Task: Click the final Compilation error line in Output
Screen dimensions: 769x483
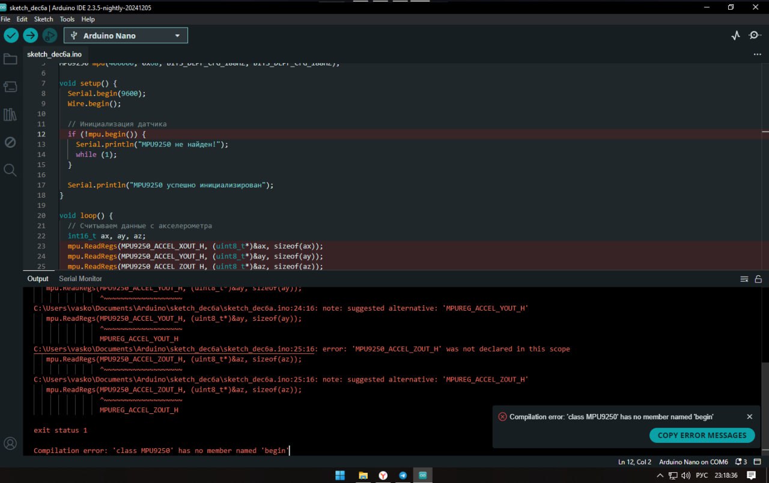Action: click(162, 451)
